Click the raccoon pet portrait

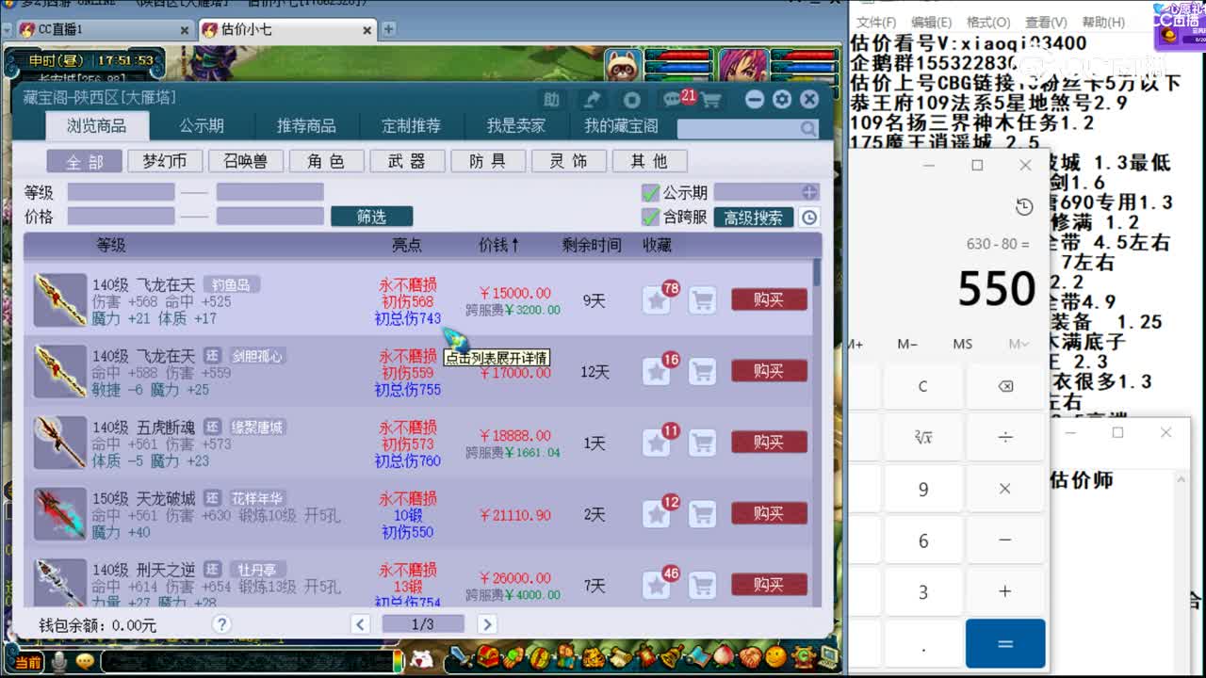click(624, 67)
